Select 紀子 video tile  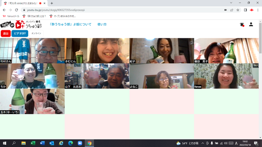coord(162,51)
